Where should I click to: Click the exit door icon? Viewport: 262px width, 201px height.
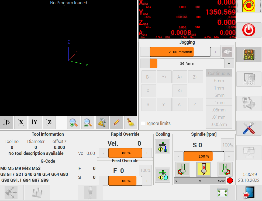point(249,193)
